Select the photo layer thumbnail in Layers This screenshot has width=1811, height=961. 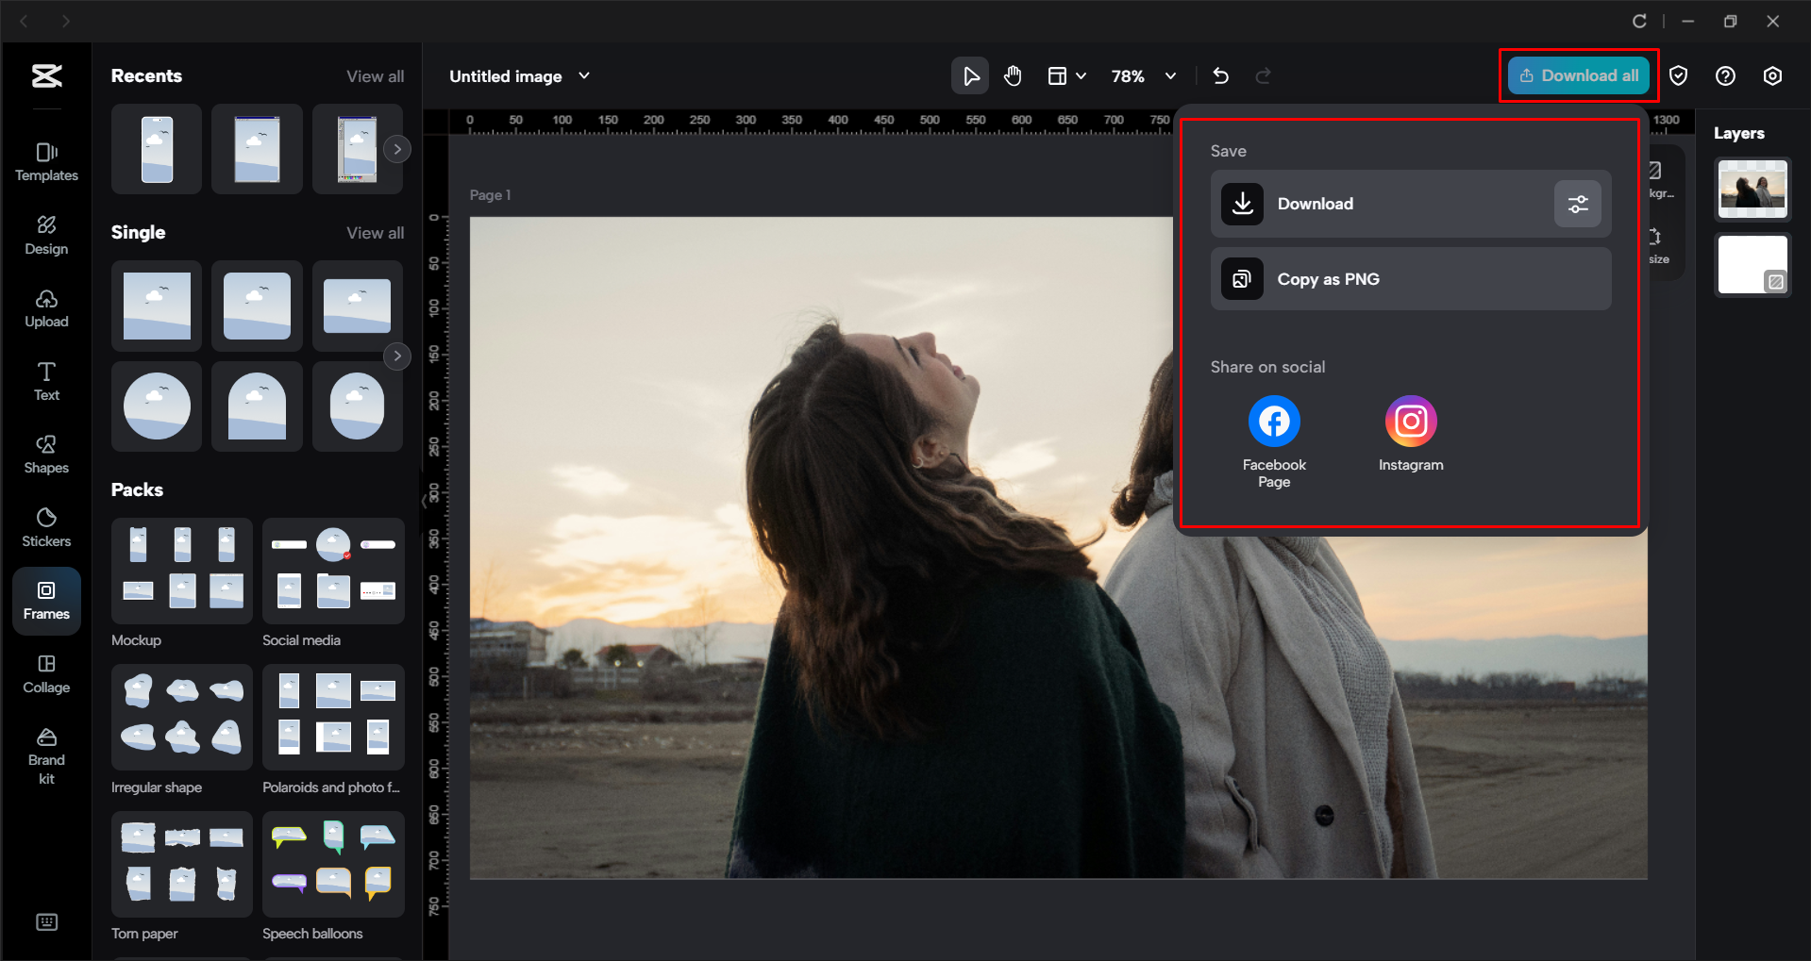pos(1752,189)
